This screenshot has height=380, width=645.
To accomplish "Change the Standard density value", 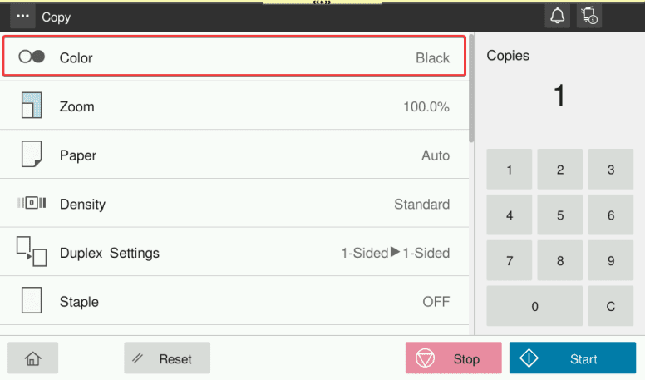I will [421, 205].
